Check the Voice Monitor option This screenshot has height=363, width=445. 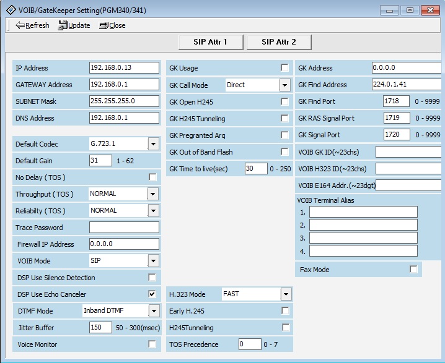point(152,344)
